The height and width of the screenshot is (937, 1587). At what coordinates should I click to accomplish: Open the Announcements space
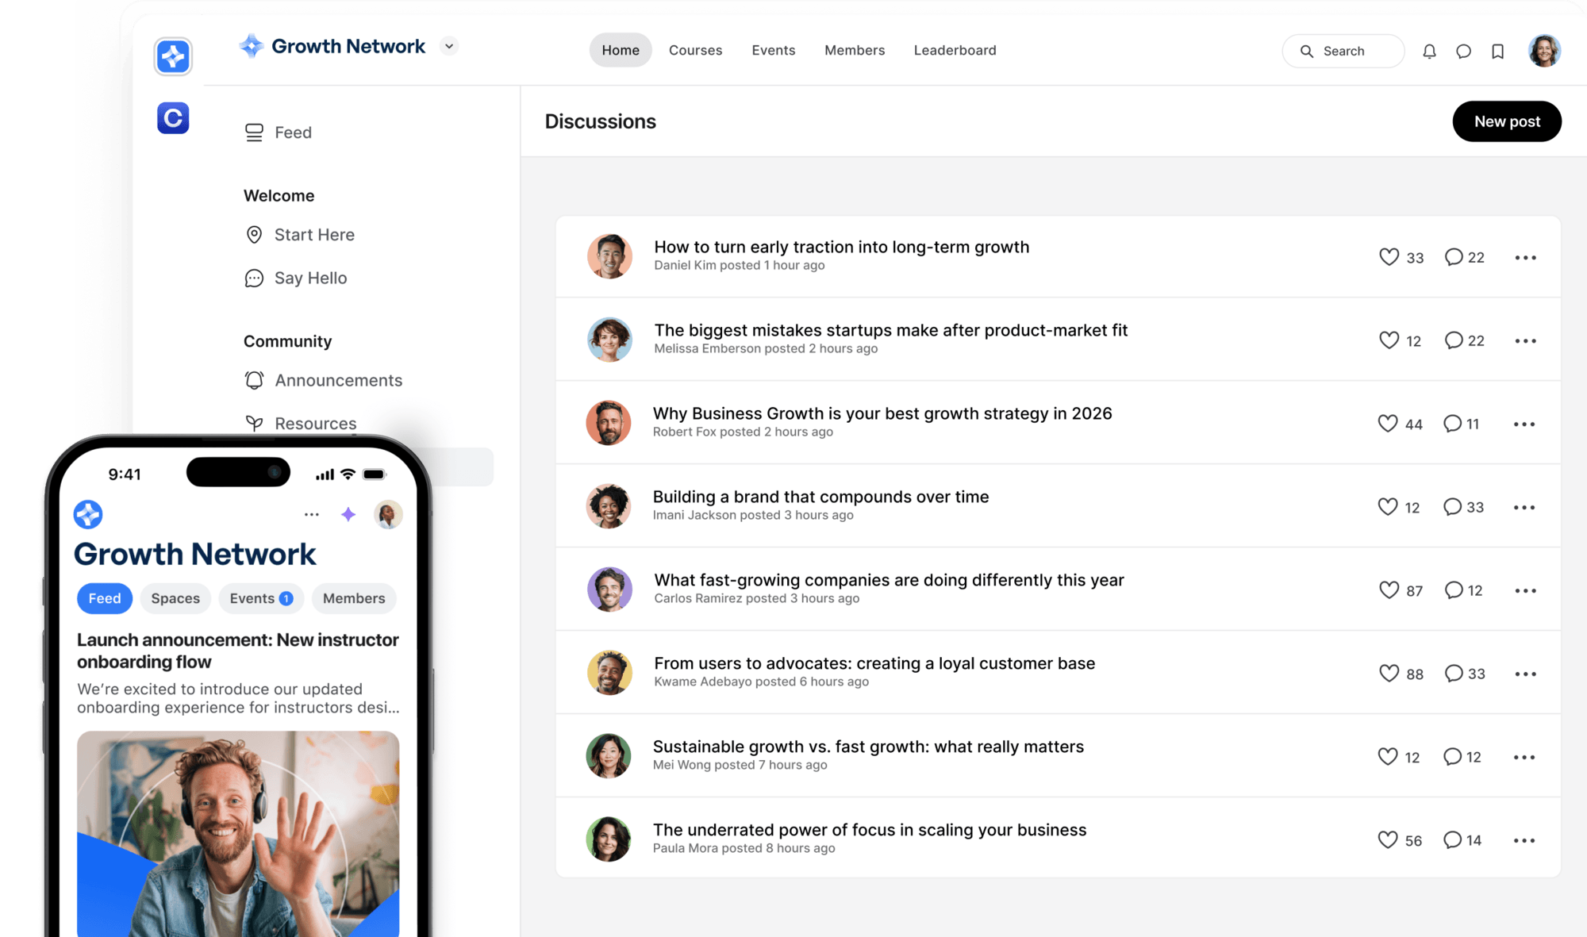click(323, 381)
